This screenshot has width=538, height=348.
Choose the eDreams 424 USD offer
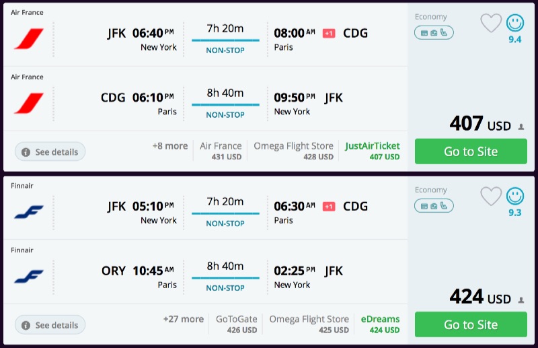tap(380, 324)
